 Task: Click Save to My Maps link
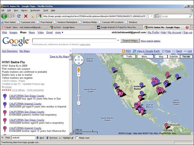(x=59, y=56)
